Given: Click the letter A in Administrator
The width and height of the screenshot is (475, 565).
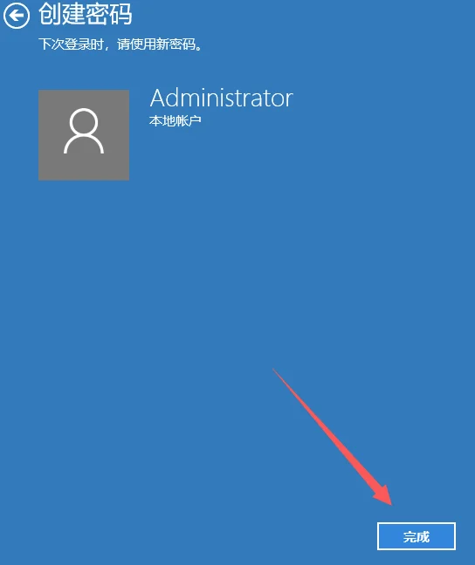Looking at the screenshot, I should pos(158,98).
